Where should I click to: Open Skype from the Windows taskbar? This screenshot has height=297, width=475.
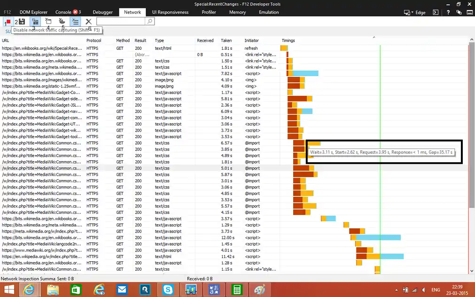(168, 290)
